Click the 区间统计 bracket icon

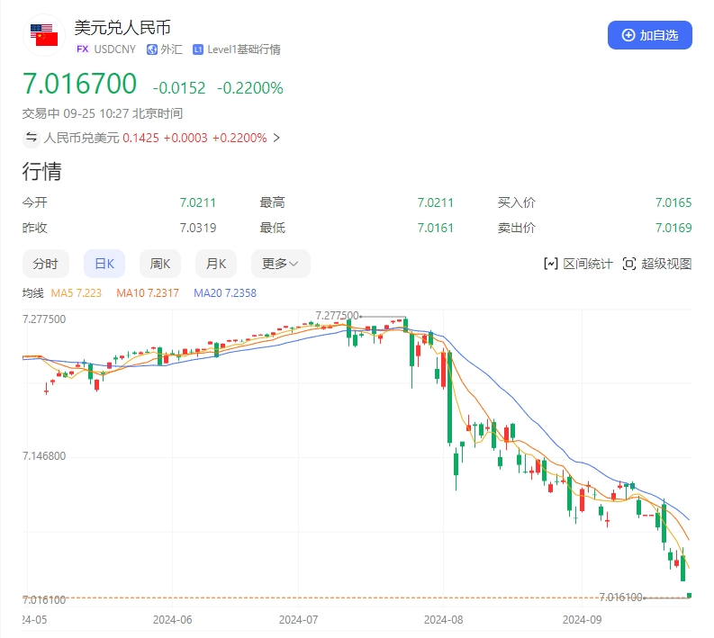550,264
